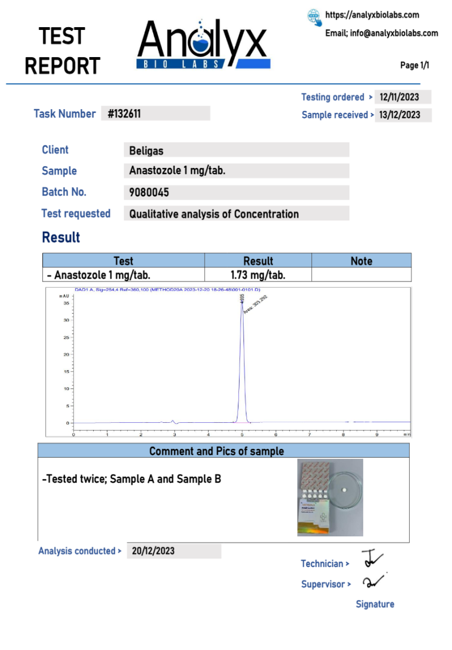This screenshot has height=650, width=452.
Task: Select the Batch No. field 9080045
Action: (236, 193)
